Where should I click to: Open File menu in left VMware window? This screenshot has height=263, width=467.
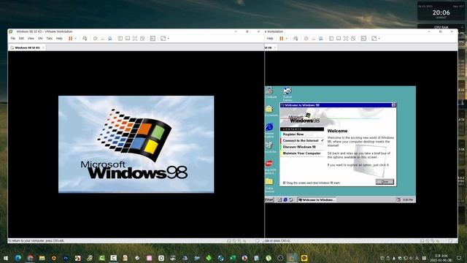pyautogui.click(x=13, y=39)
